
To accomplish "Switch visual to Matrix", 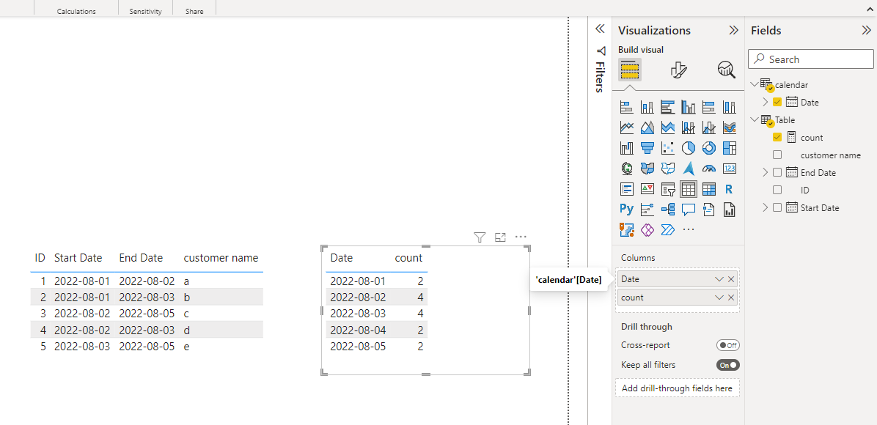I will click(x=708, y=189).
